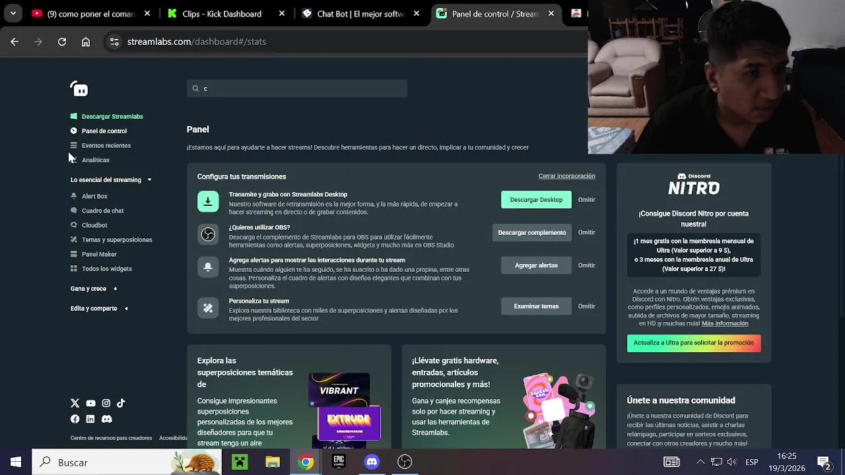The height and width of the screenshot is (475, 845).
Task: Open the LinkedIn social icon
Action: [90, 419]
